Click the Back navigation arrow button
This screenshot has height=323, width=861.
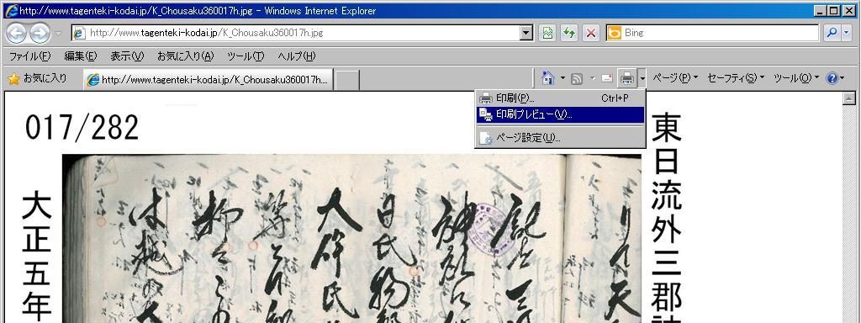(x=16, y=33)
